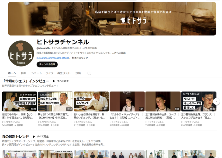Open options menu for the KOBAYASHI 小林 video
This screenshot has height=158, width=222.
71,114
